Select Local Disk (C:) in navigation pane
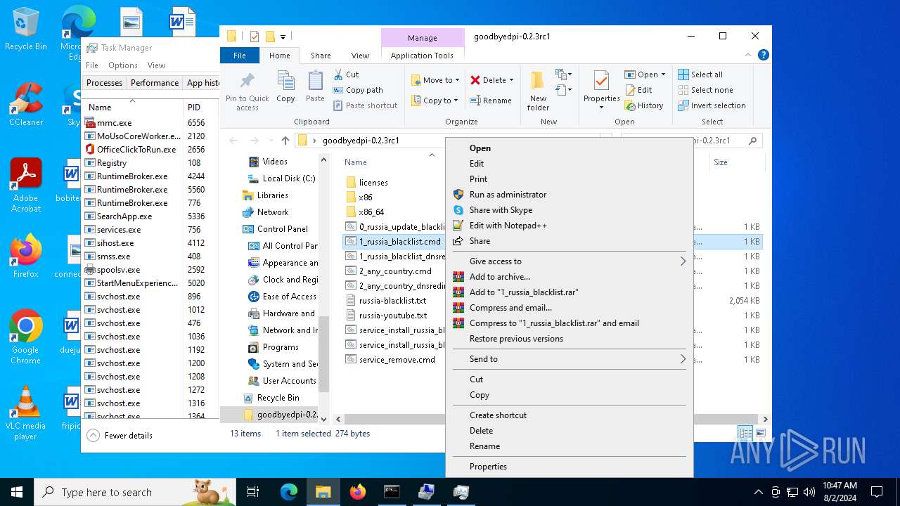The width and height of the screenshot is (900, 506). coord(288,179)
